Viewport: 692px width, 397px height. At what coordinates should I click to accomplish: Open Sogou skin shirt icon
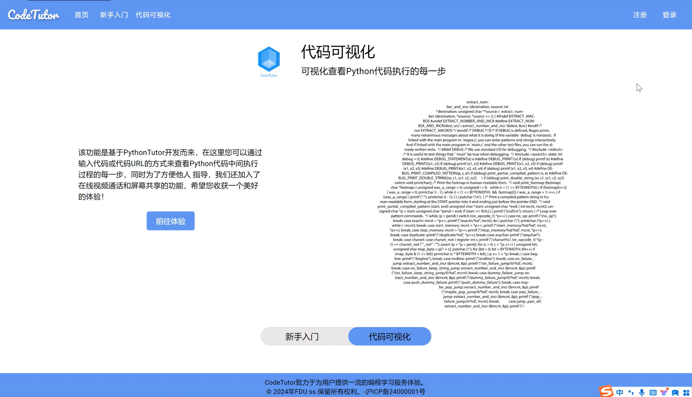[664, 392]
